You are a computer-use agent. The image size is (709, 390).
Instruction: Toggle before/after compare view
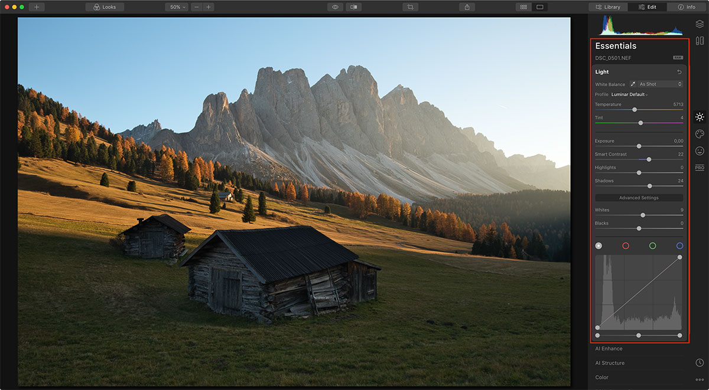[x=353, y=7]
